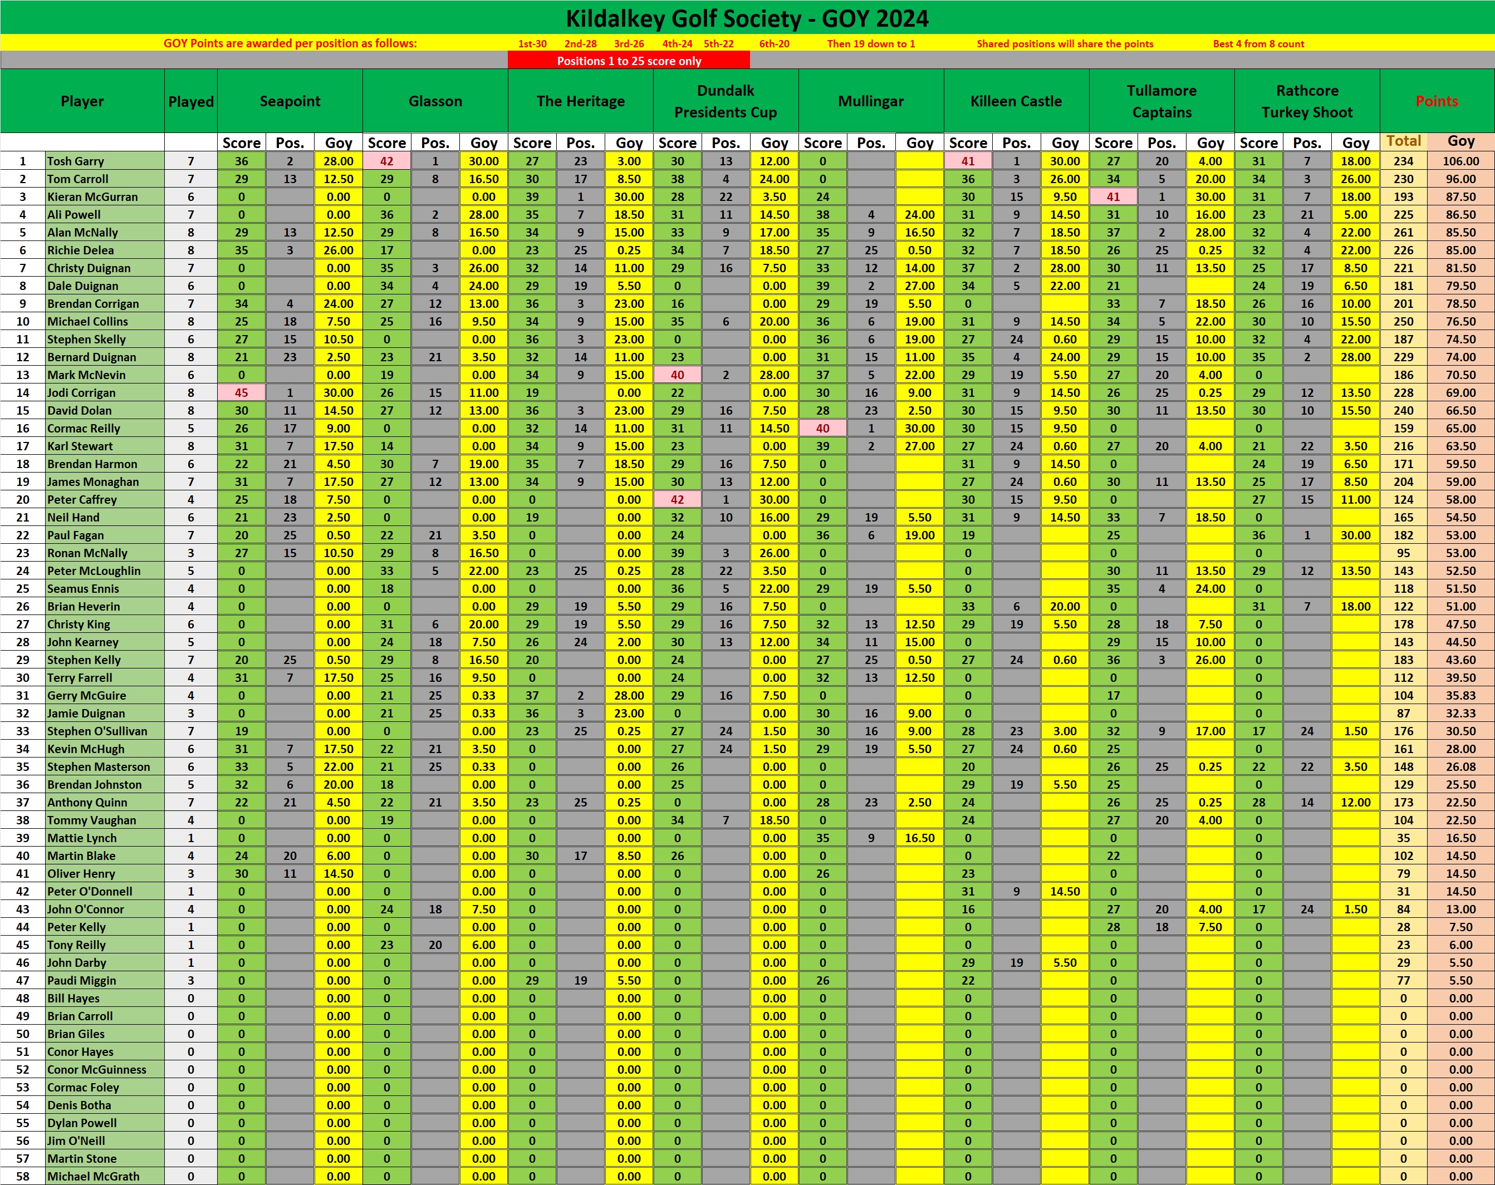Click Jamie Duignan's Goy total 32.33
This screenshot has height=1185, width=1495.
coord(1461,713)
